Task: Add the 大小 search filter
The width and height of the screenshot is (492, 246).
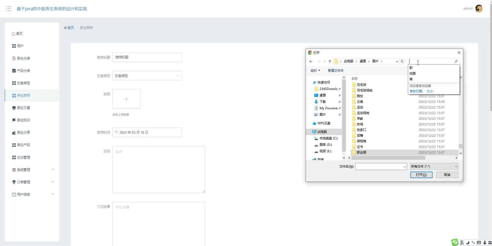Action: coord(430,91)
